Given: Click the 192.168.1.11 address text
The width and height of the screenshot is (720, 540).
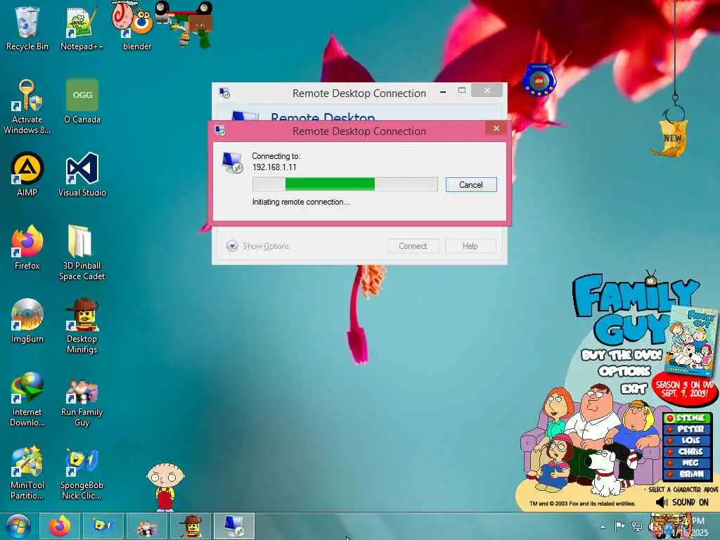Looking at the screenshot, I should (x=274, y=167).
